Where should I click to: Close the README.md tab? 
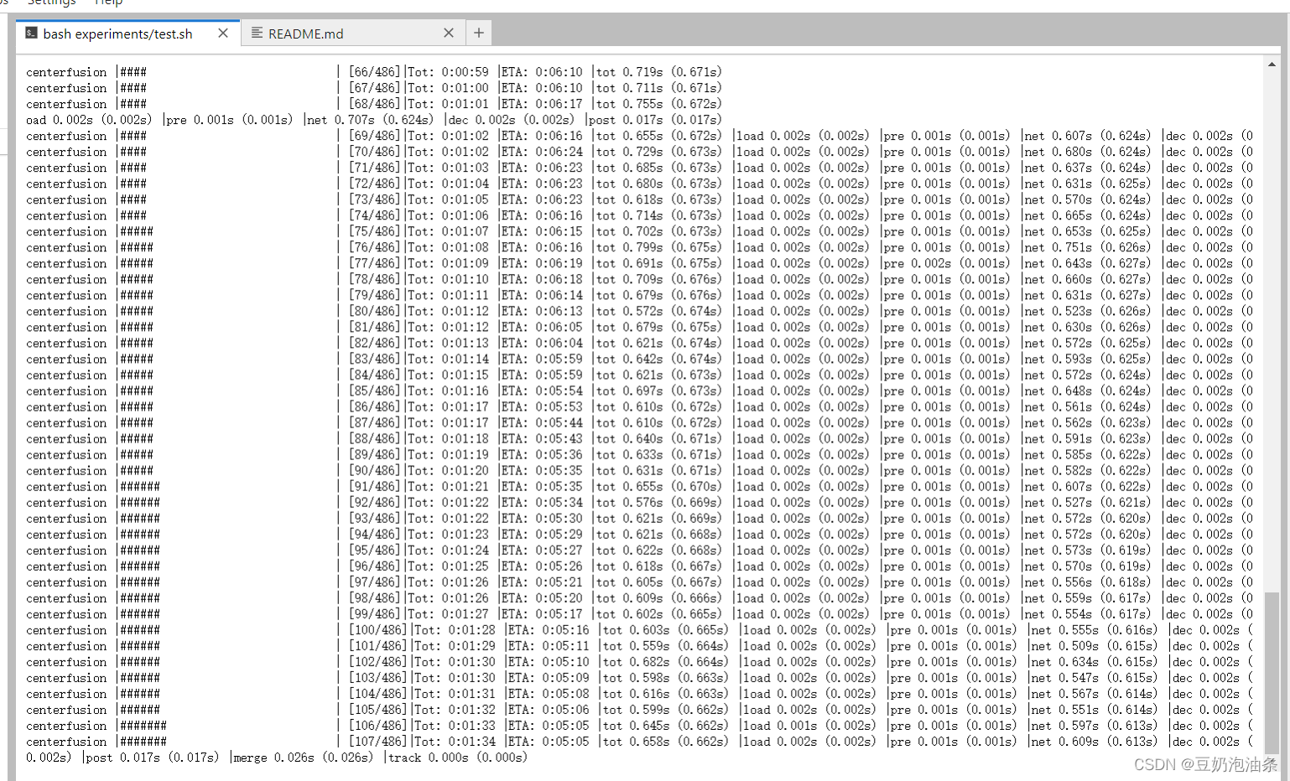pyautogui.click(x=449, y=34)
